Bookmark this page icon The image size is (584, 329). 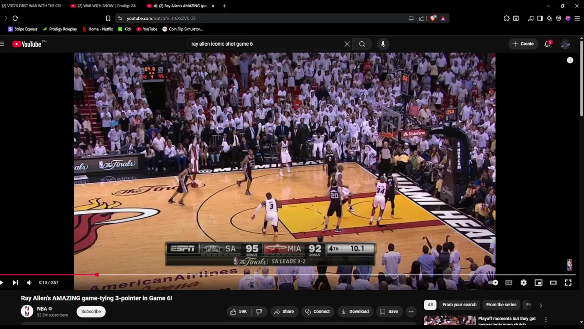tap(108, 18)
